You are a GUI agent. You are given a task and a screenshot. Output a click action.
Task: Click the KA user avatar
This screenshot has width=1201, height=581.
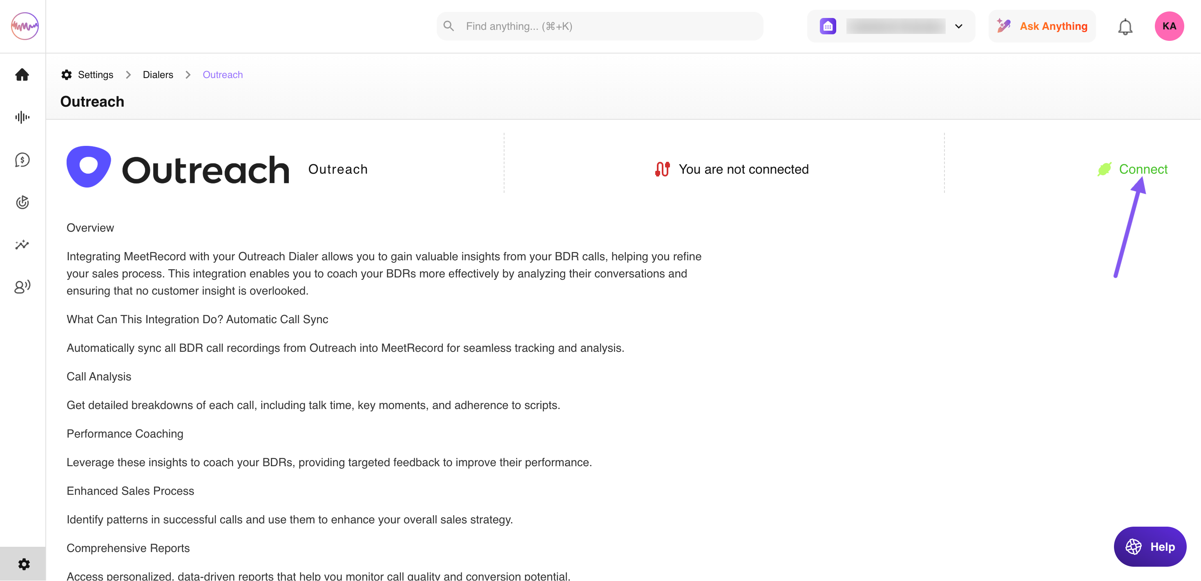(x=1169, y=27)
